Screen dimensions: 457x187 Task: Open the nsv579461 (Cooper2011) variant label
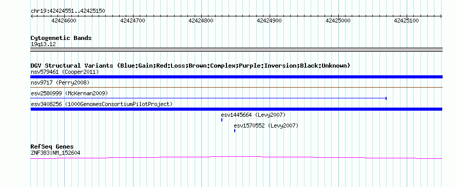tap(65, 72)
